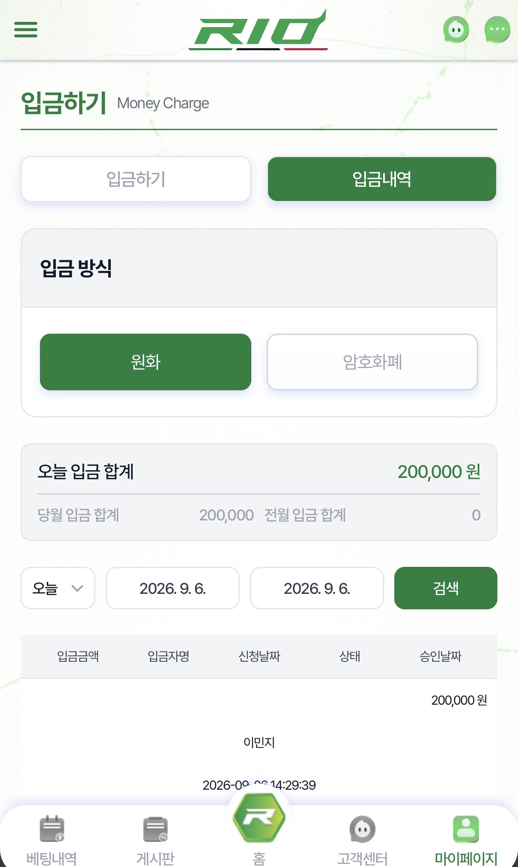Open 베팅내역 calendar icon
Viewport: 518px width, 867px height.
[x=52, y=829]
